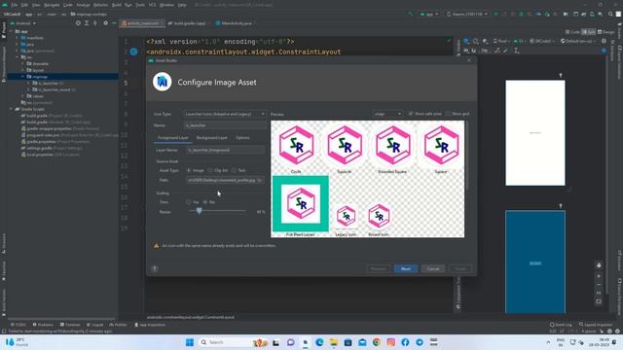Click the Round Icon preview
This screenshot has height=350, width=623.
[379, 217]
